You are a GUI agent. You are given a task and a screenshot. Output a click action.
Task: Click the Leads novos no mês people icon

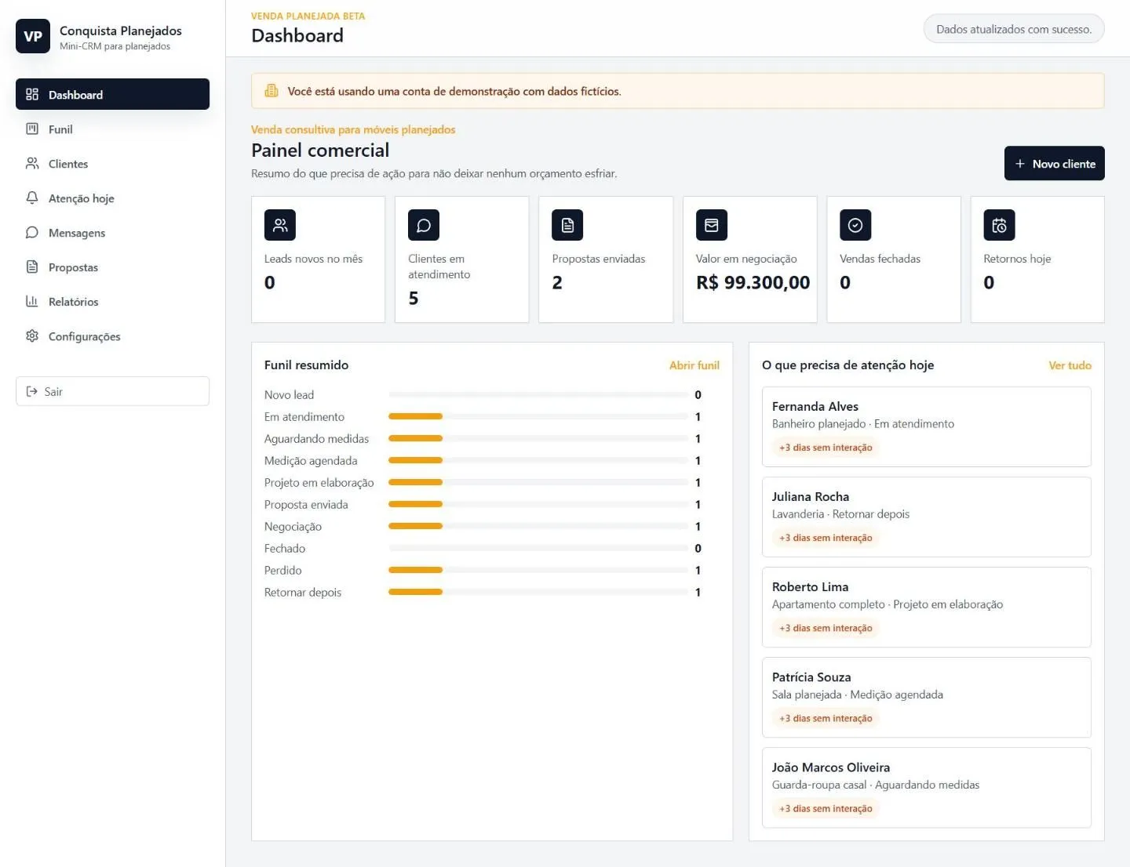[280, 225]
